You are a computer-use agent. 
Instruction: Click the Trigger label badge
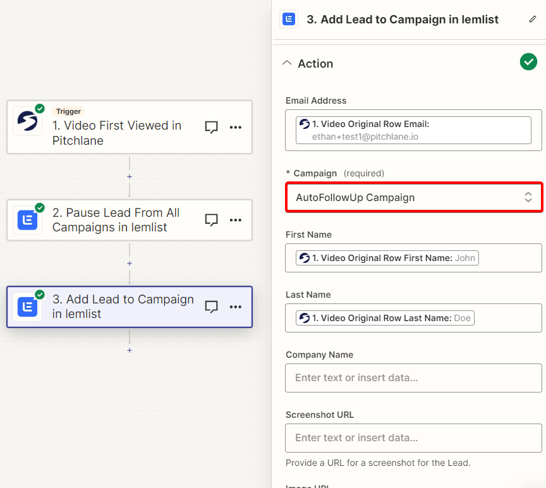pos(68,111)
